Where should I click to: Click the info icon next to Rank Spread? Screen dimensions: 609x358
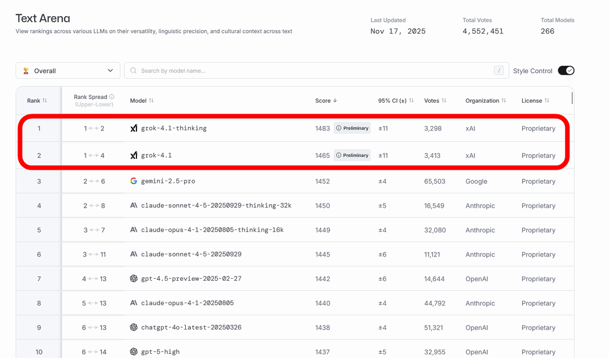coord(112,97)
